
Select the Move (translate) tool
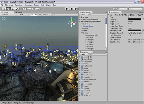point(8,9)
